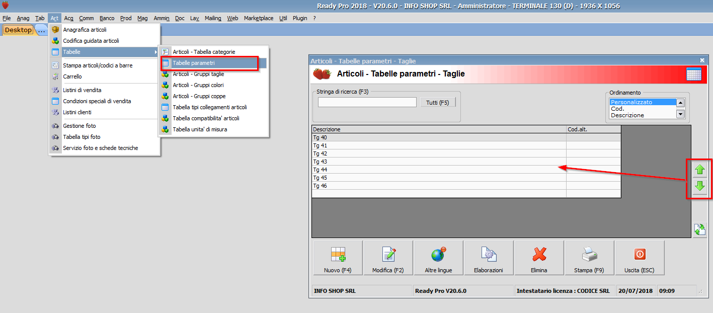Click green up arrow to move row up

[699, 171]
